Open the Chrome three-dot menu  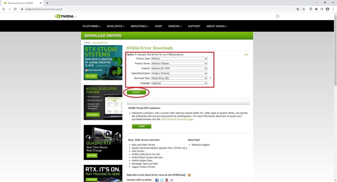333,9
